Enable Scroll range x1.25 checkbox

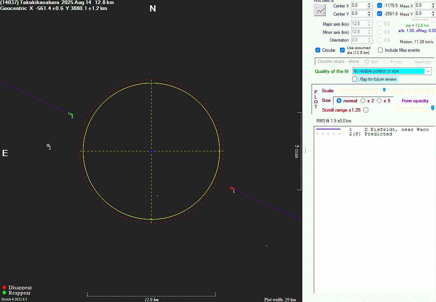click(x=366, y=110)
